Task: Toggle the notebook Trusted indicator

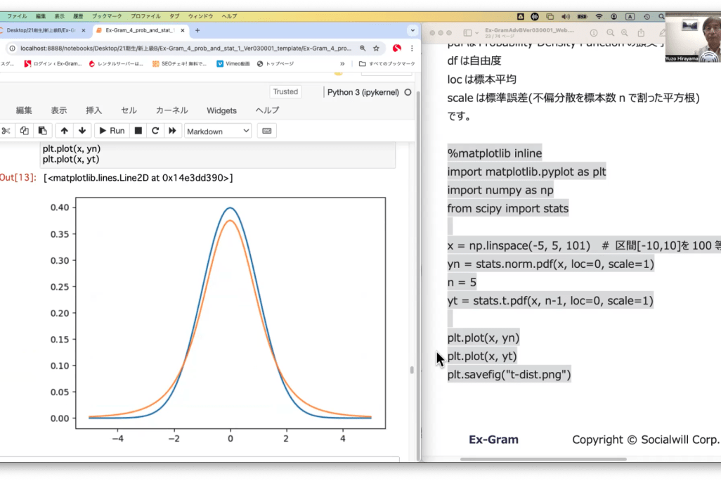Action: tap(285, 92)
